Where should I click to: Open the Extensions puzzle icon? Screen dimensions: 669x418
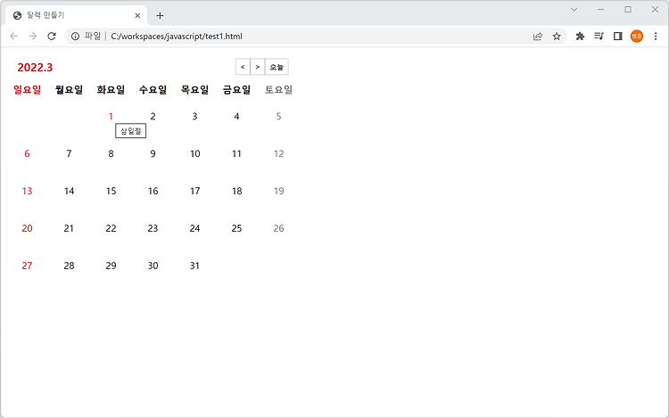click(x=580, y=37)
